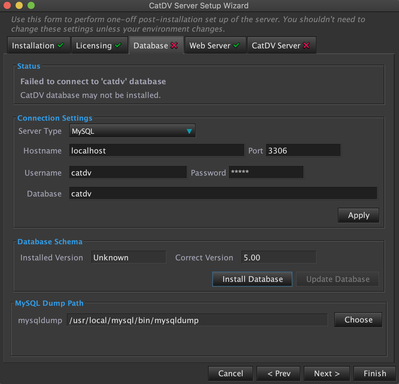Viewport: 399px width, 384px height.
Task: Click the 'CatDV database may not be installed.' text
Action: tap(91, 95)
